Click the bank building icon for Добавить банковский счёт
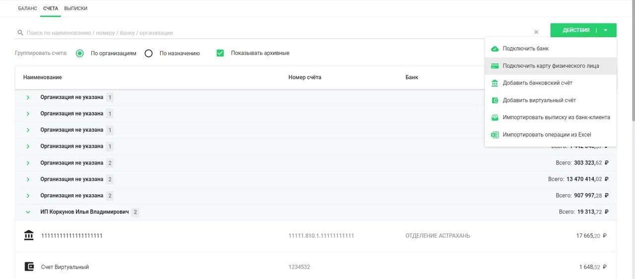Screen dimensions: 635x279 495,83
